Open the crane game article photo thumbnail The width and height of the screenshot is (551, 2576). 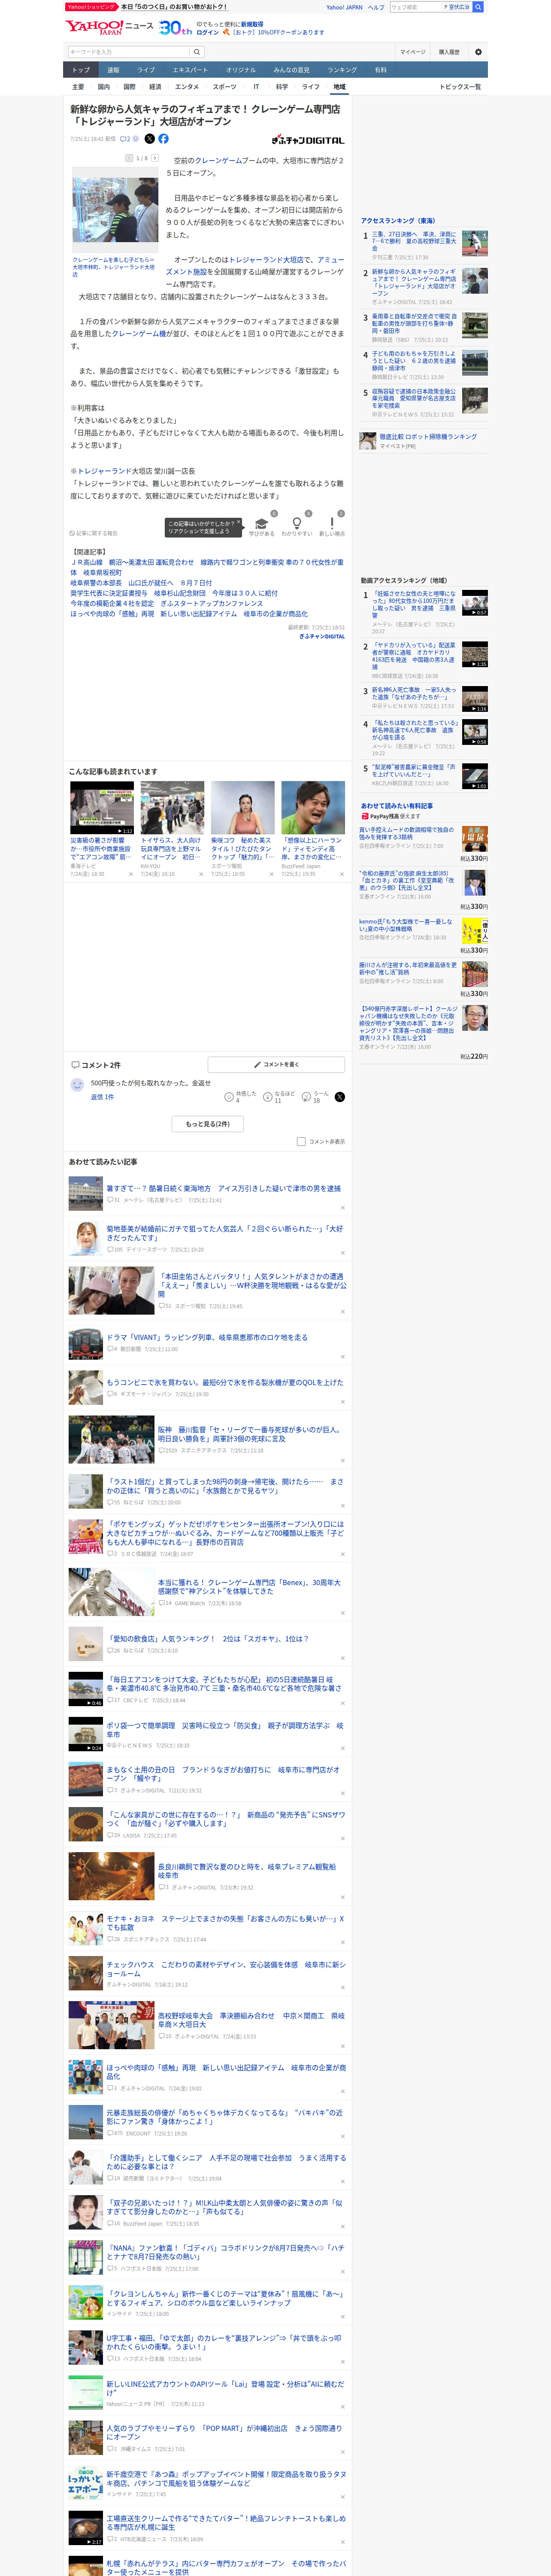coord(115,209)
